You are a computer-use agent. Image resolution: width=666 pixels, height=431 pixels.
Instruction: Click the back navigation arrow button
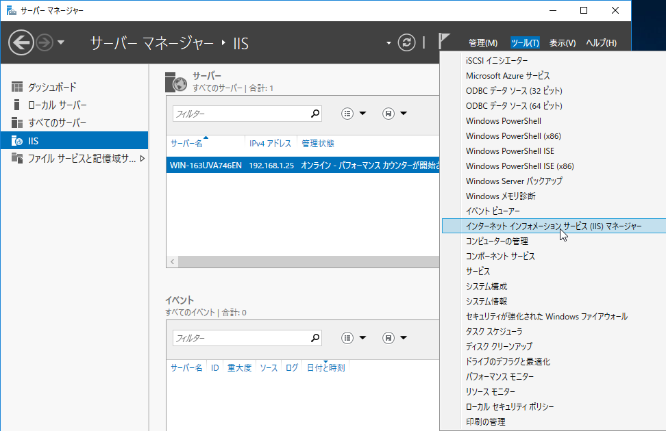tap(21, 43)
